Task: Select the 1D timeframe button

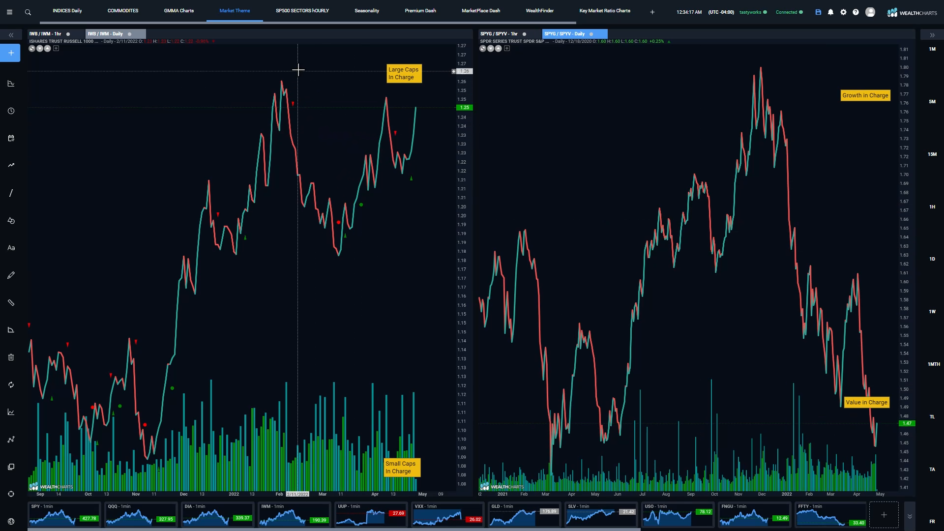Action: pos(932,259)
